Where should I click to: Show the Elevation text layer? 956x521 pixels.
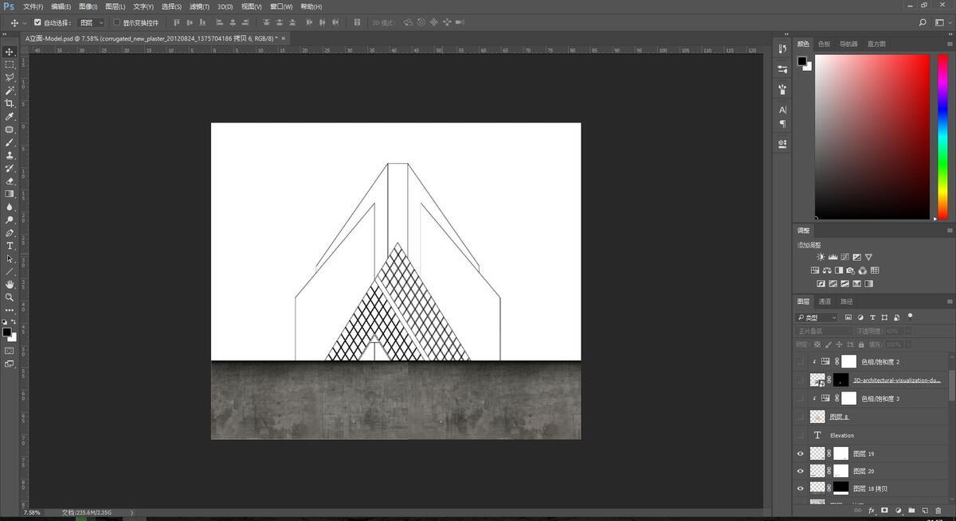(801, 435)
